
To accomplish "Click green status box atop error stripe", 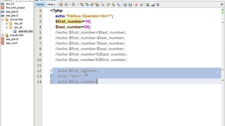I will [x=223, y=10].
